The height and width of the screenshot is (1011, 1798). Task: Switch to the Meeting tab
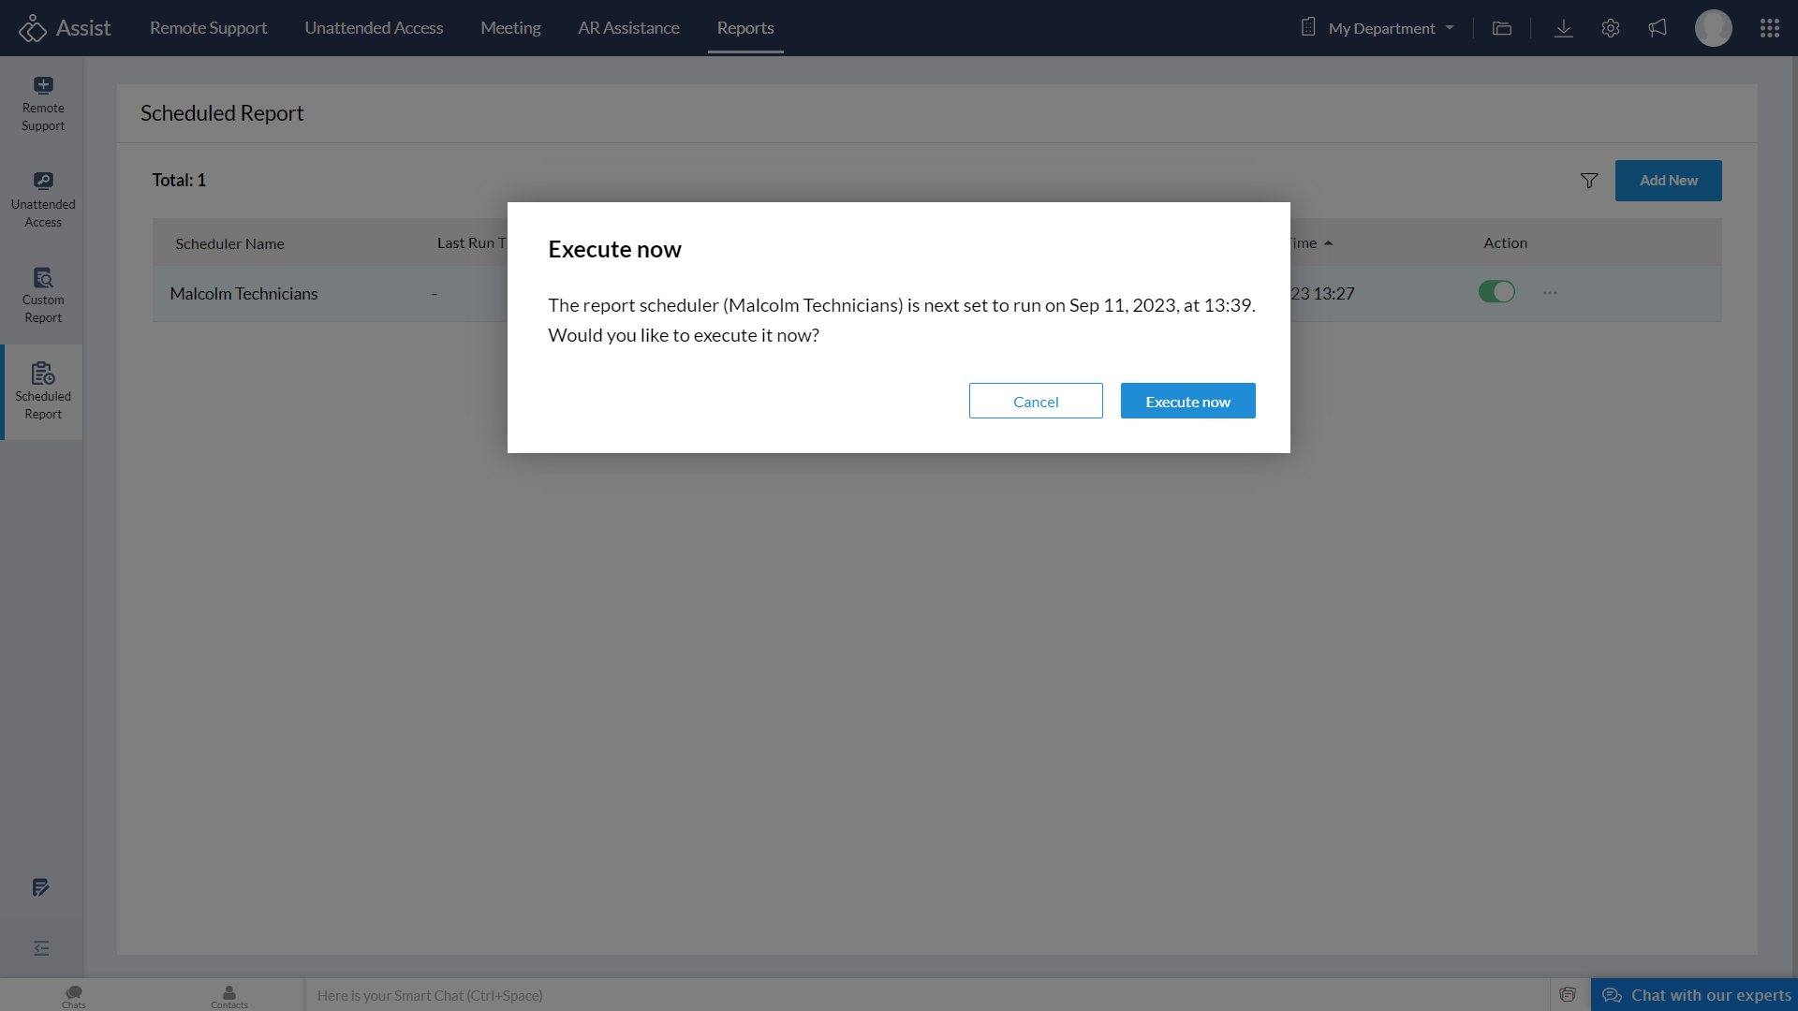(510, 28)
